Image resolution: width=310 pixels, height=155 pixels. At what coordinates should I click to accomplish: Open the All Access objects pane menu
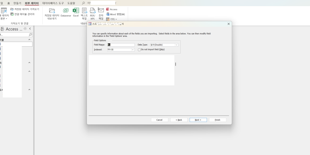pyautogui.click(x=25, y=29)
